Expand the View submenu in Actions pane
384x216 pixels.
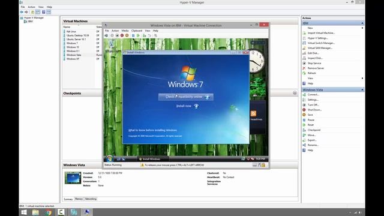(362, 78)
